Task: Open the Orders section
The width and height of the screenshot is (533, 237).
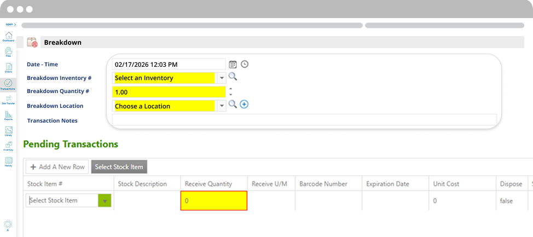Action: (9, 68)
